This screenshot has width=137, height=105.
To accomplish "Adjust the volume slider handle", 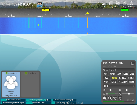I will click(x=110, y=90).
